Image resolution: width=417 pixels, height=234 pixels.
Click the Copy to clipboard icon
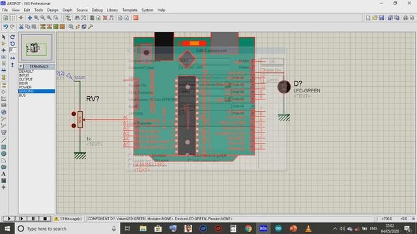coord(27,27)
